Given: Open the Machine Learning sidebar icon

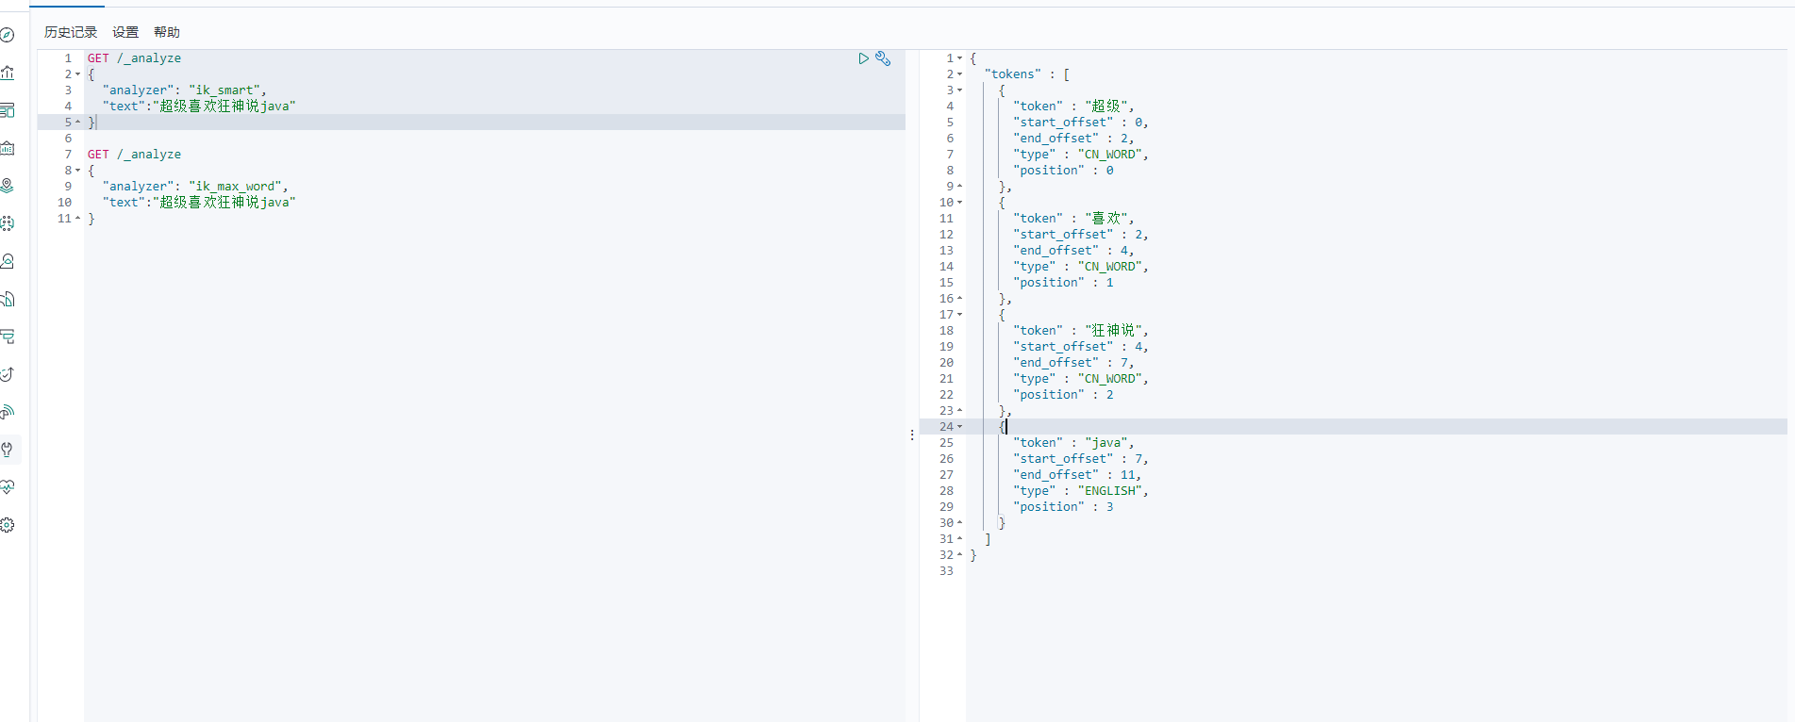Looking at the screenshot, I should coord(8,223).
